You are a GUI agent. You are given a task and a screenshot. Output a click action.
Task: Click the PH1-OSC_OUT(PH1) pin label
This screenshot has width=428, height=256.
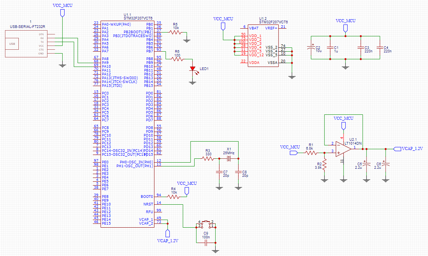(135, 166)
